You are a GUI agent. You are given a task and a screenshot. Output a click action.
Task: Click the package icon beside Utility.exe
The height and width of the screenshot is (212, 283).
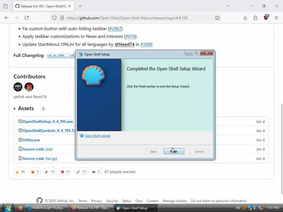20,140
